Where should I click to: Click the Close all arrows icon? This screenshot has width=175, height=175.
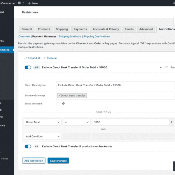45,58
